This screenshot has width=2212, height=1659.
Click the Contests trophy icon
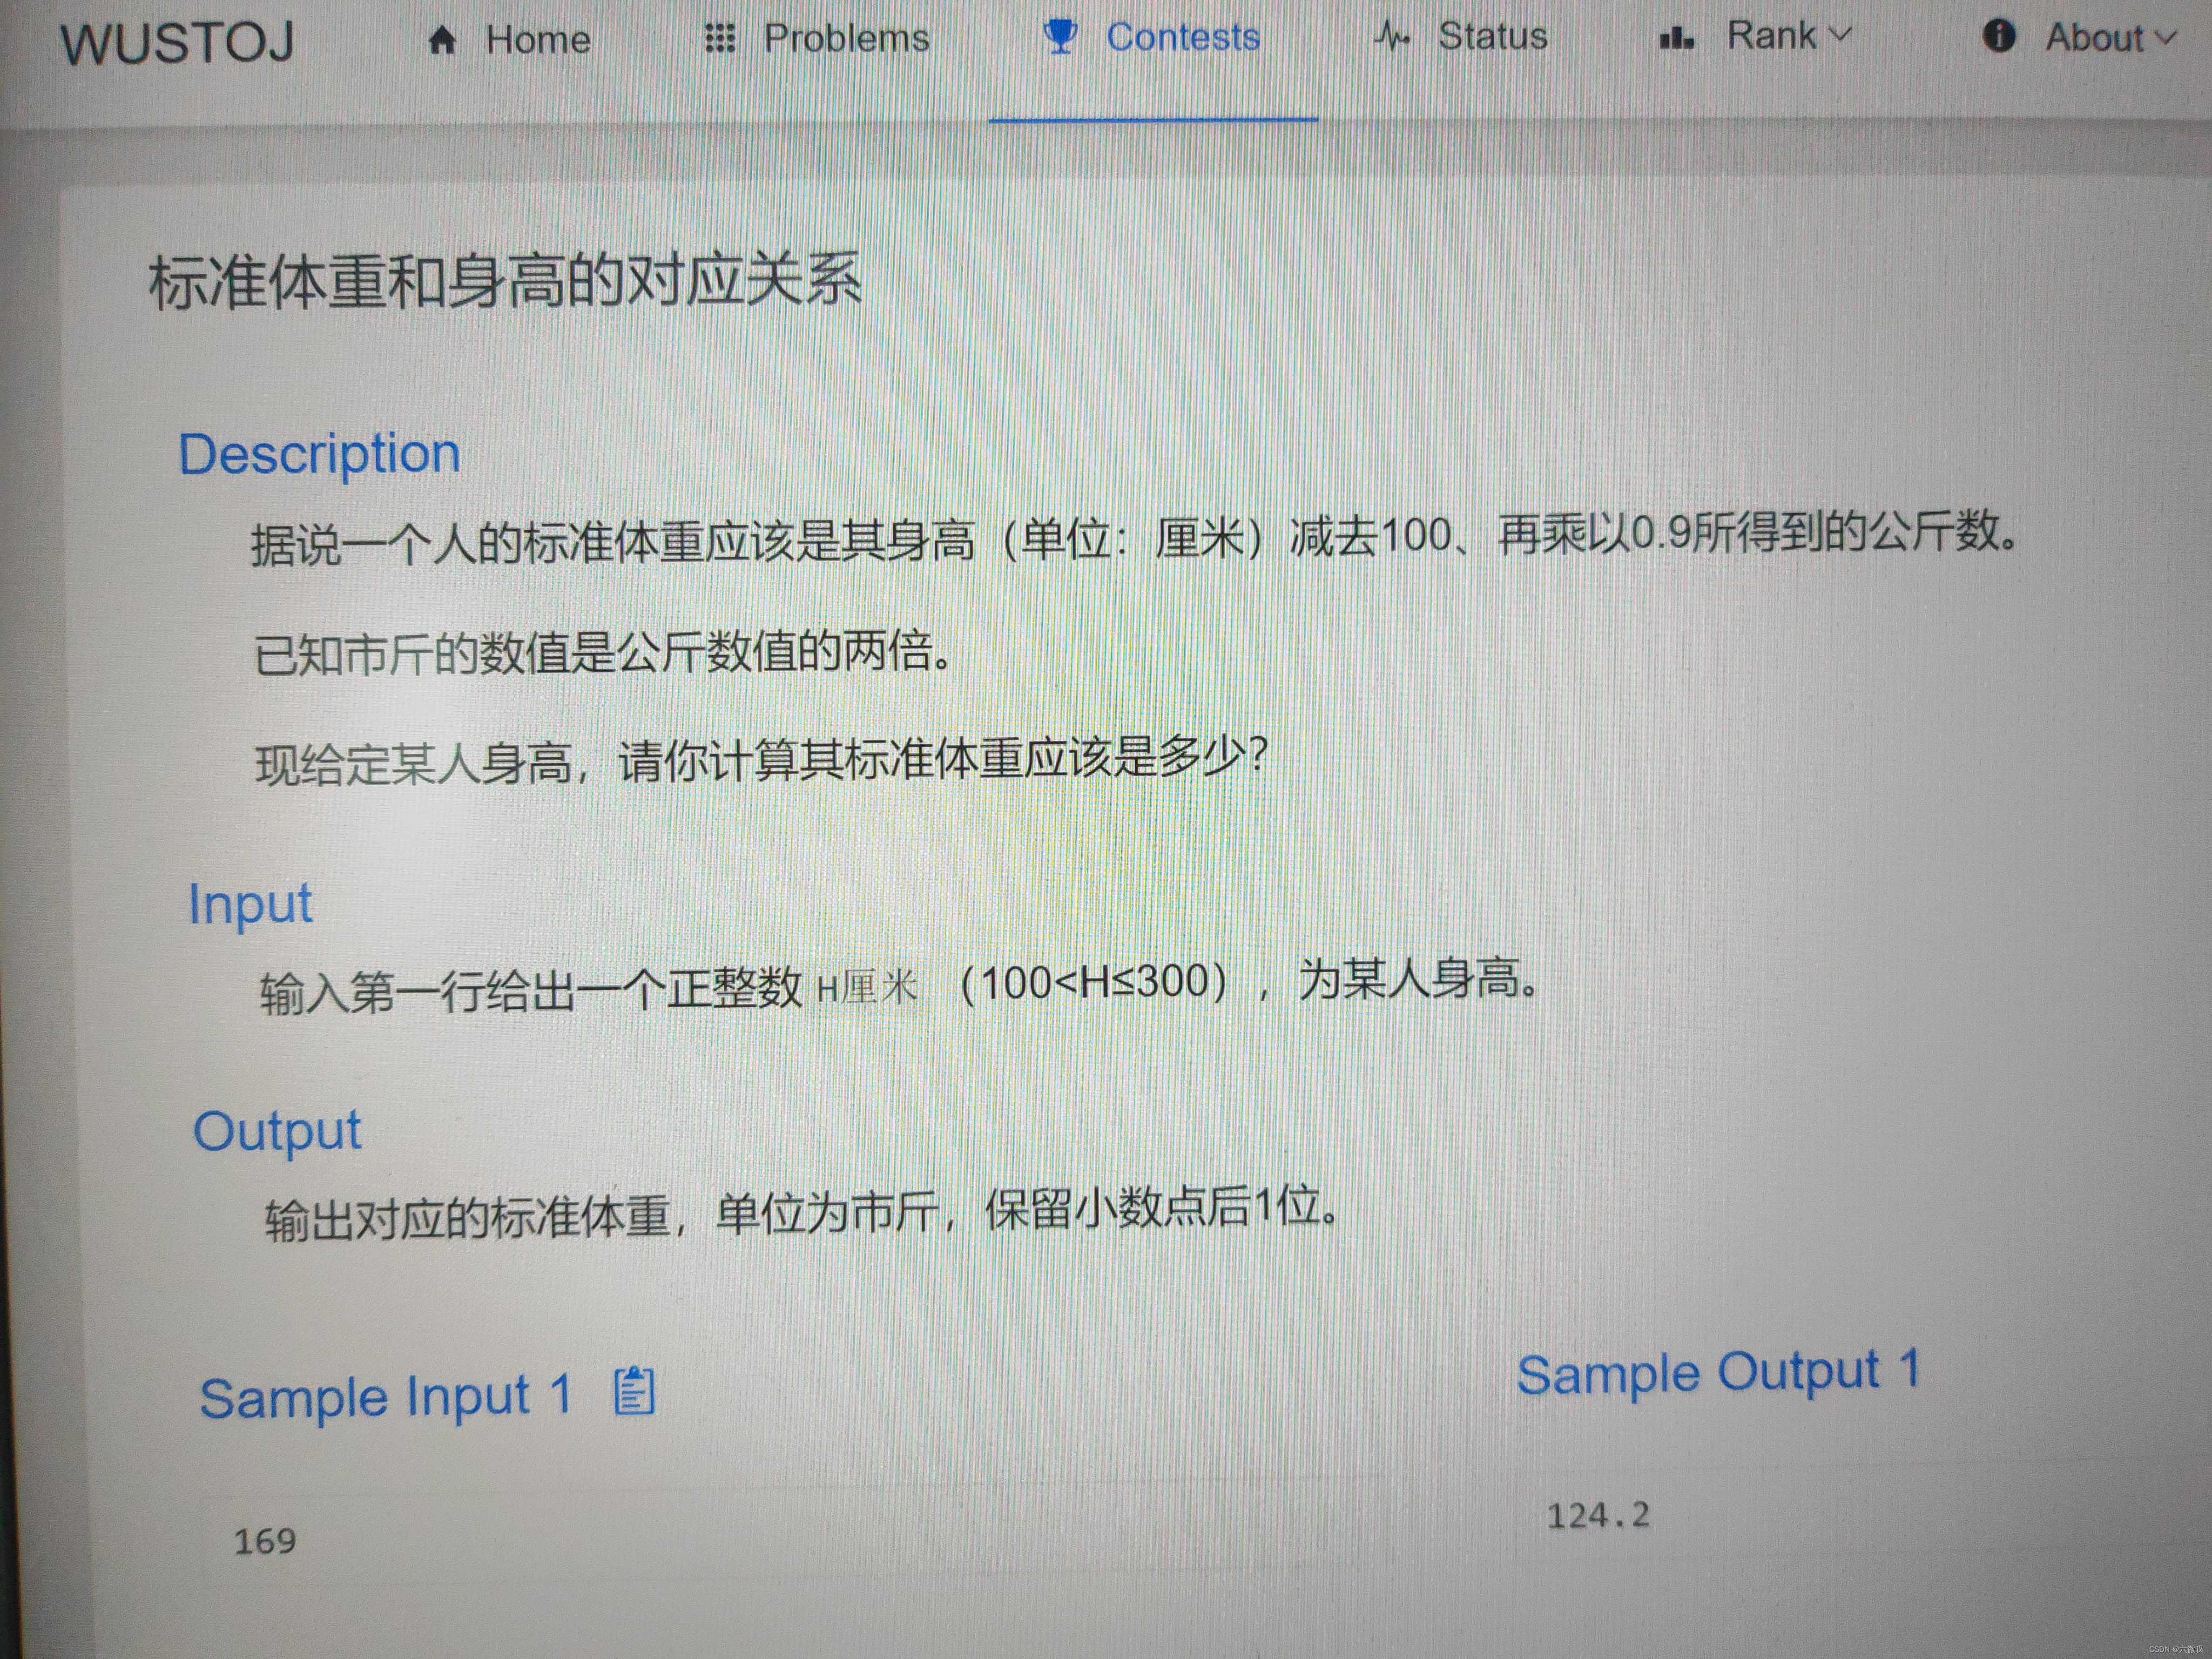click(1060, 37)
